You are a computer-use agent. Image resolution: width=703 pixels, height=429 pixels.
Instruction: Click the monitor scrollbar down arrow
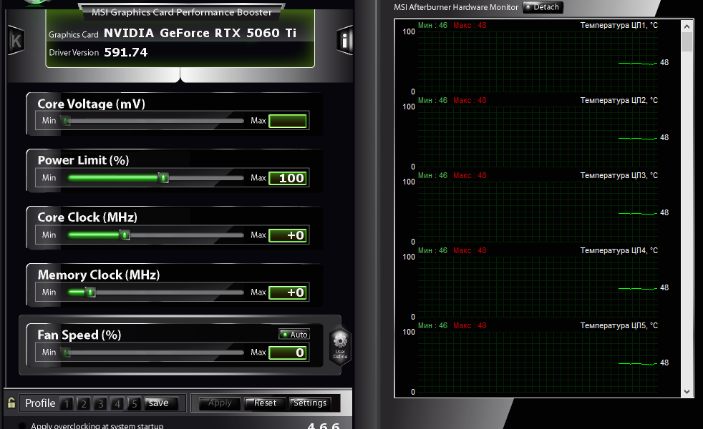click(x=687, y=391)
